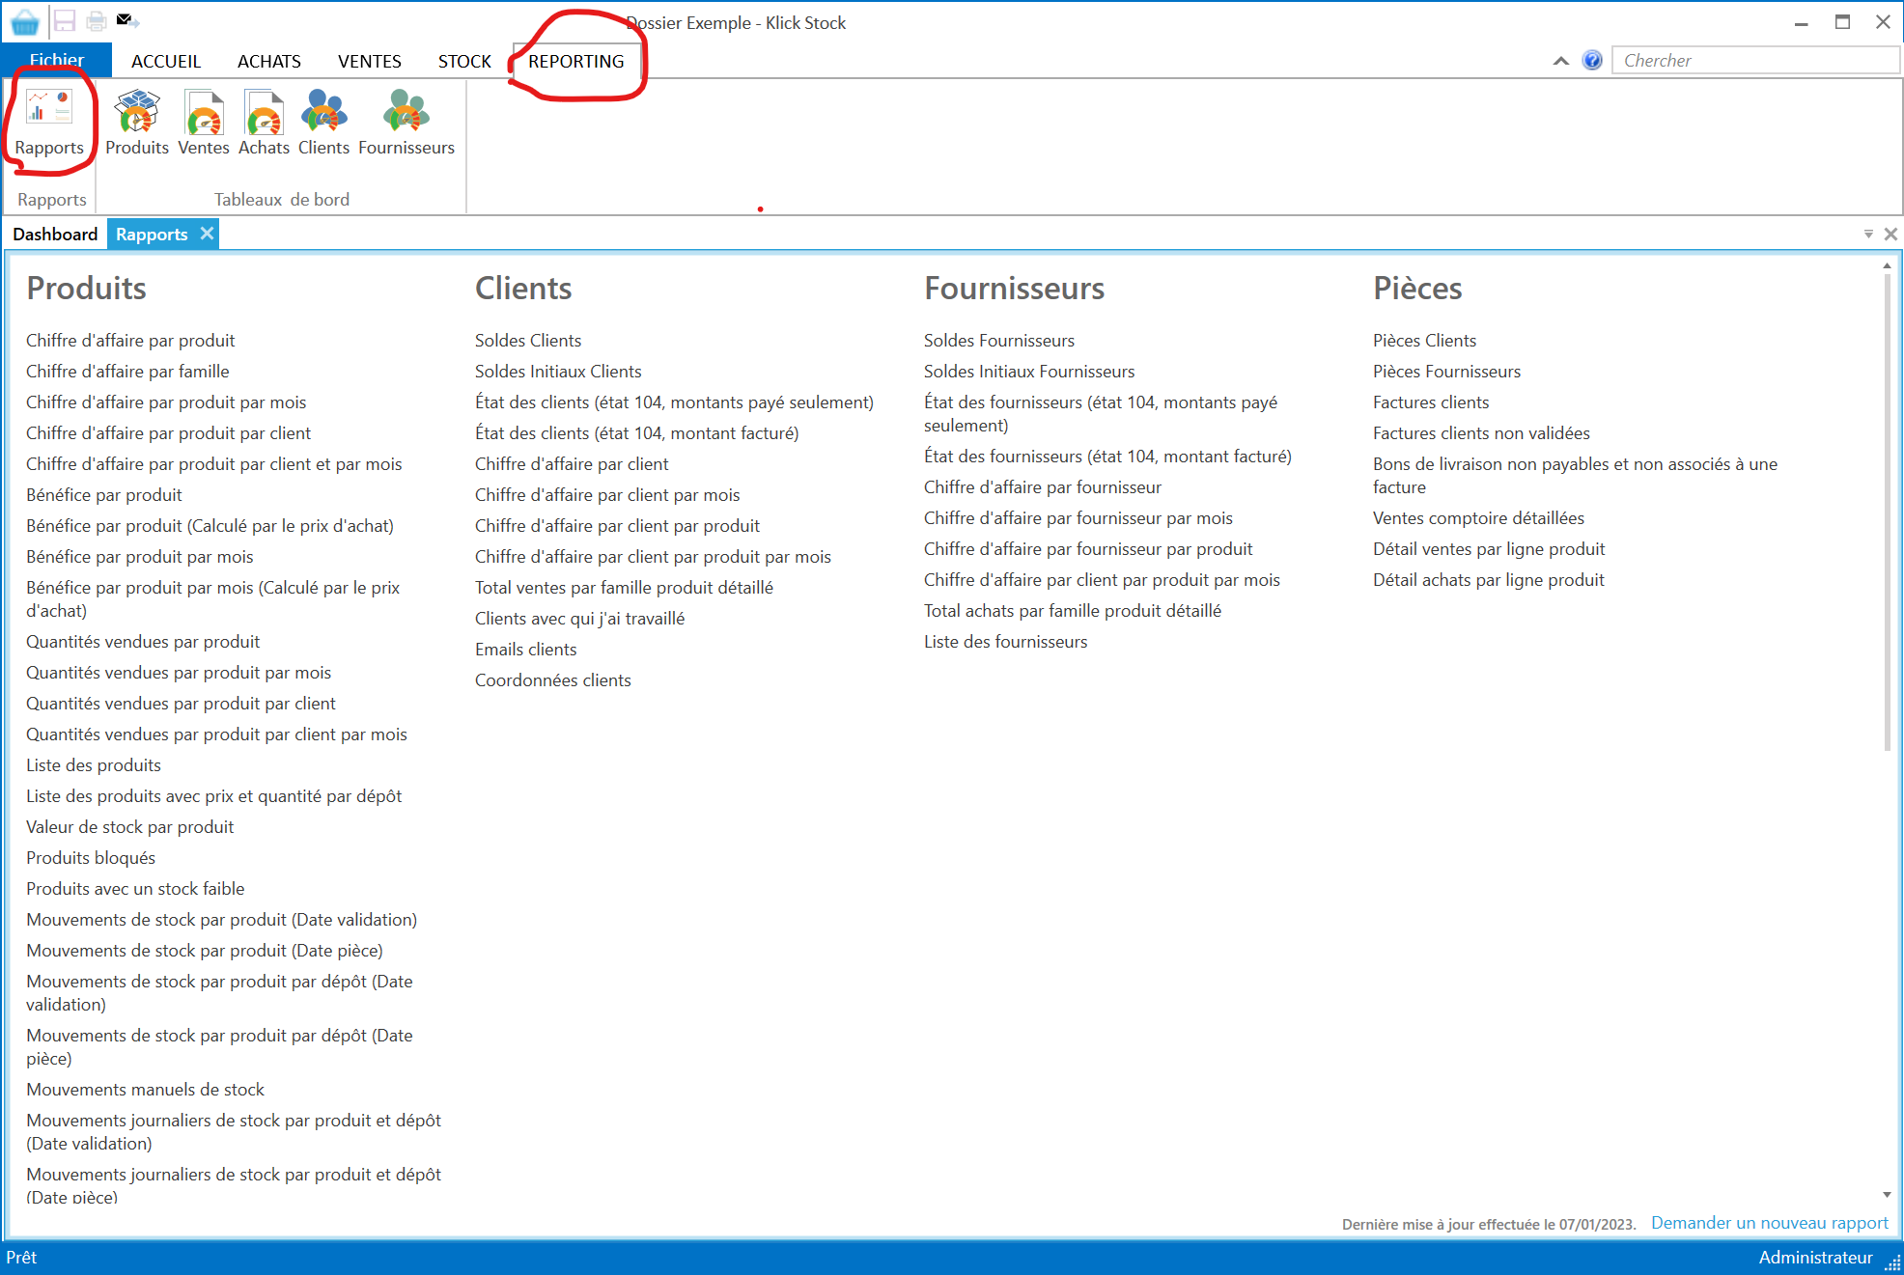Viewport: 1904px width, 1275px height.
Task: Open the Fournisseurs dashboard
Action: pyautogui.click(x=406, y=121)
